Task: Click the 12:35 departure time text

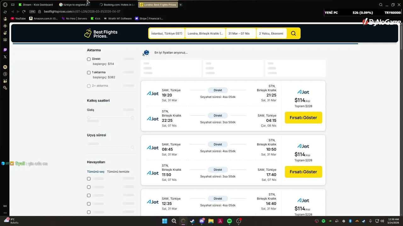Action: (x=167, y=203)
